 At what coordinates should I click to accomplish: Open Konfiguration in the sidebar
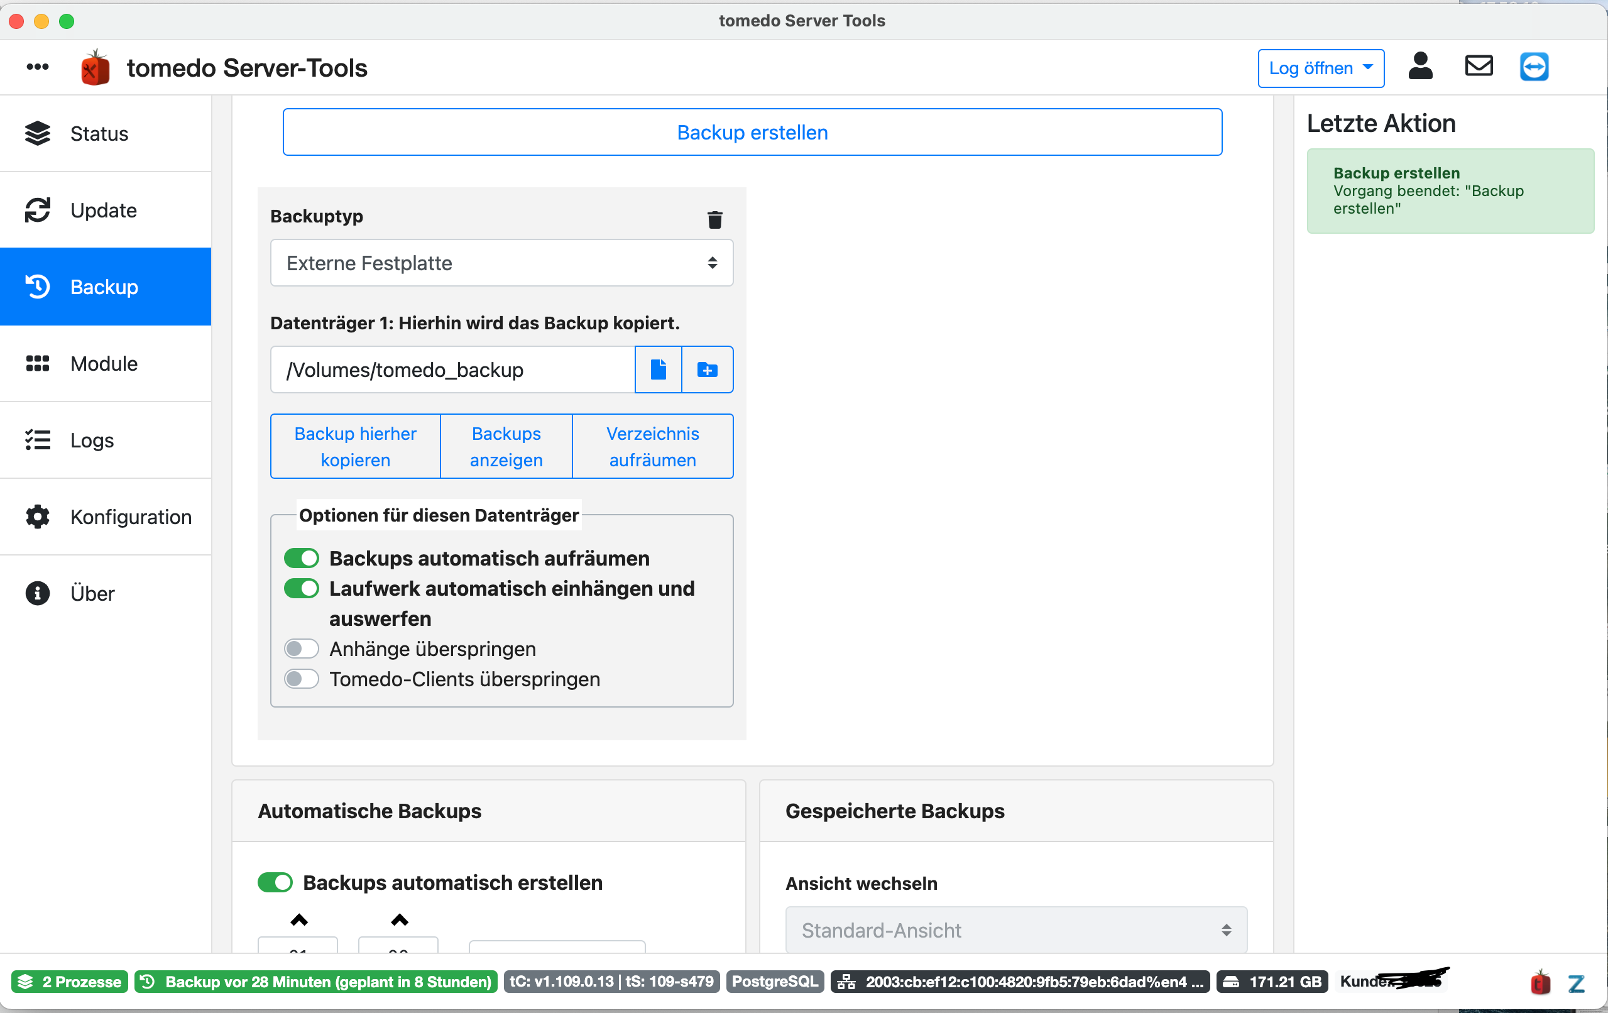point(106,518)
